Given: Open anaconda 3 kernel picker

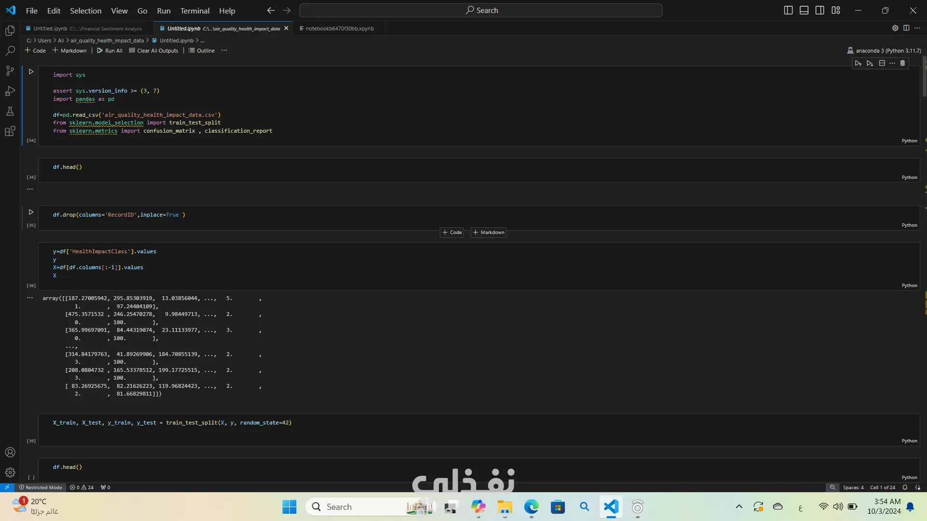Looking at the screenshot, I should pos(884,51).
